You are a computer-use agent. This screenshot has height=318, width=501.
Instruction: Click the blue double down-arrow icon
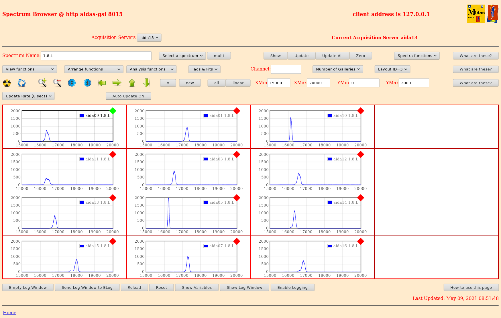72,83
